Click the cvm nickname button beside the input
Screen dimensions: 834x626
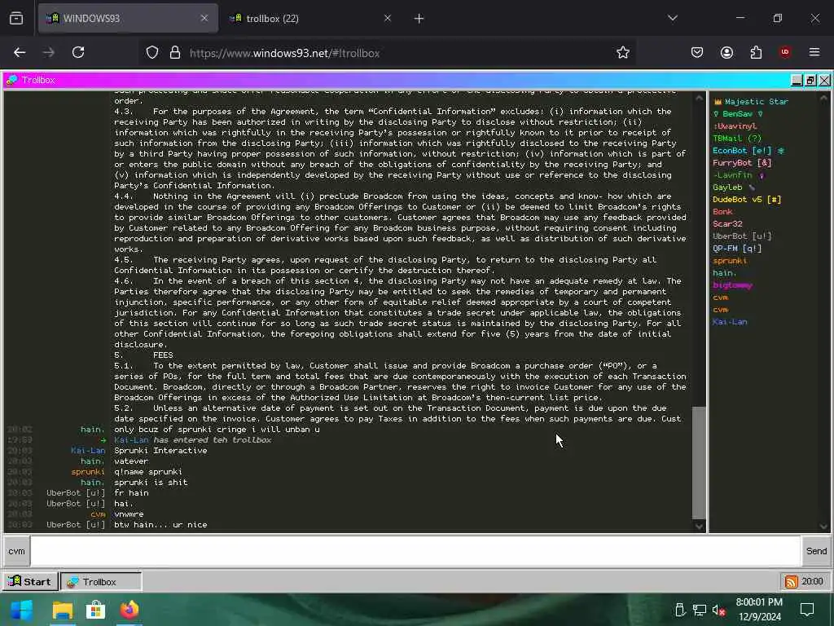coord(16,551)
